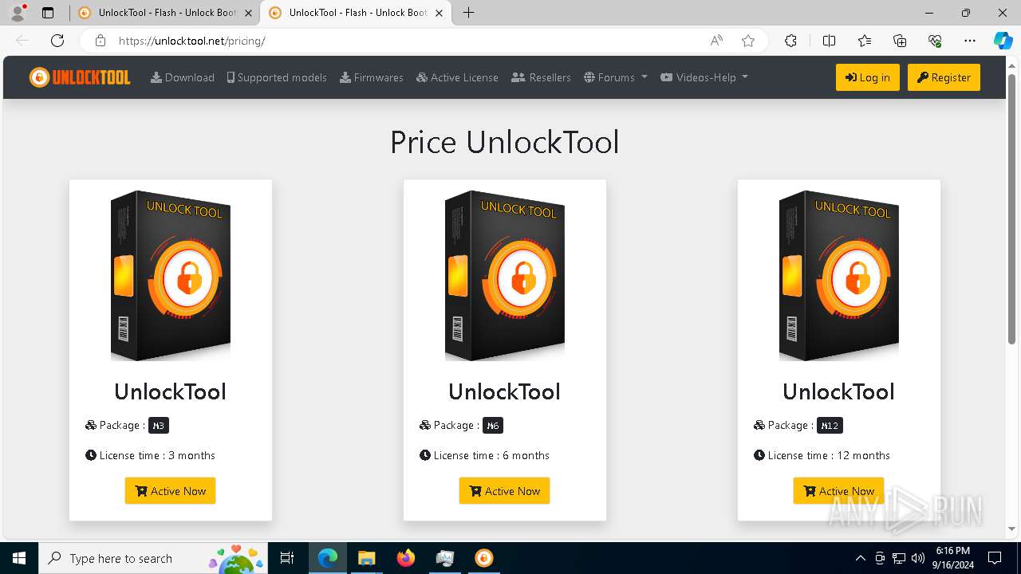View site information lock icon

click(100, 41)
